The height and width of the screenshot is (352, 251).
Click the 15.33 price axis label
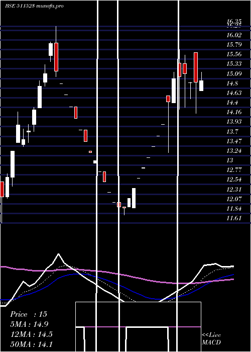234,64
